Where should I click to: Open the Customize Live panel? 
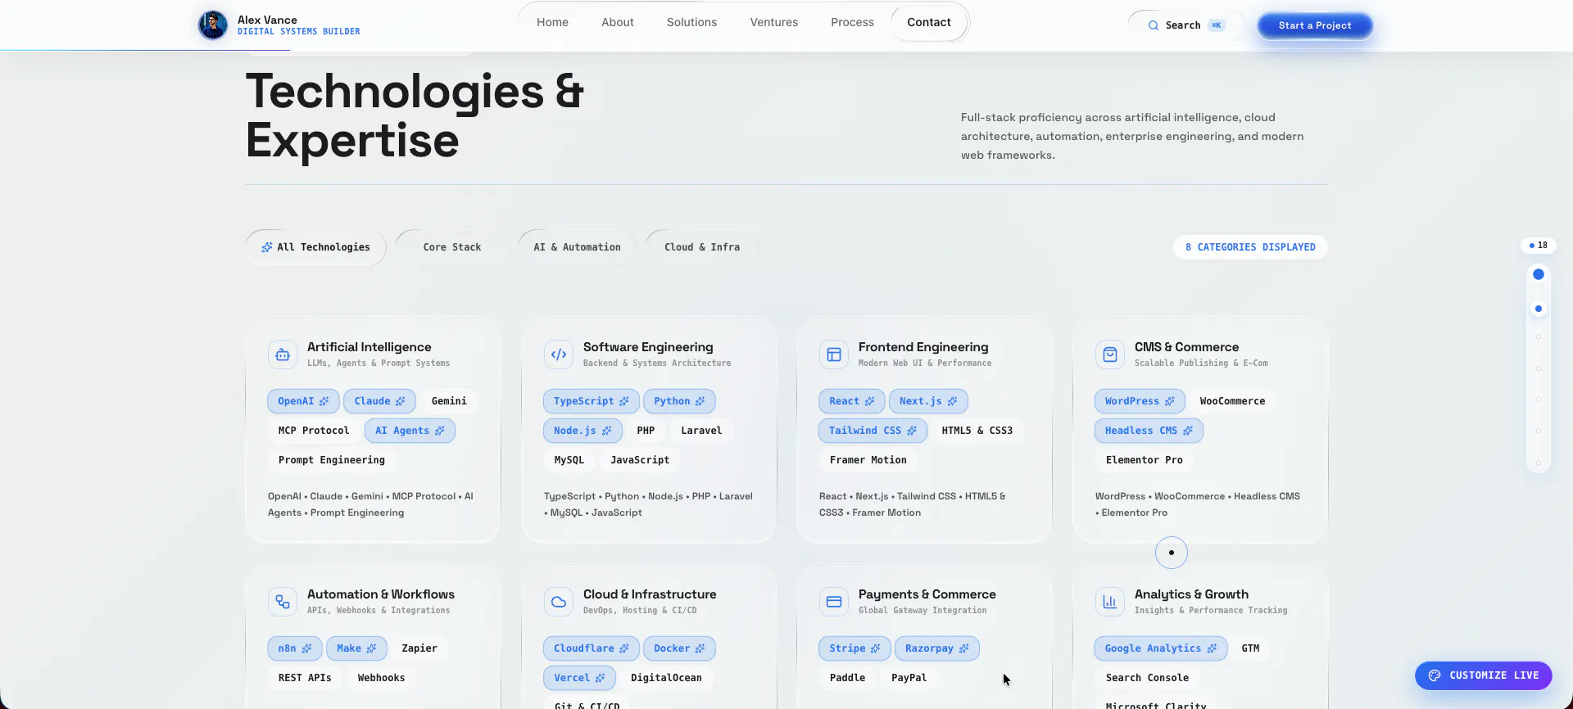coord(1484,675)
